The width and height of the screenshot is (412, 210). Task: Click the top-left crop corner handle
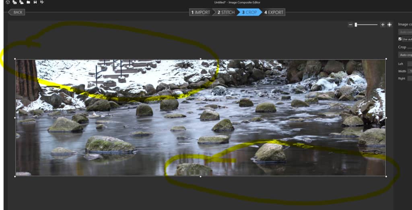(15, 59)
